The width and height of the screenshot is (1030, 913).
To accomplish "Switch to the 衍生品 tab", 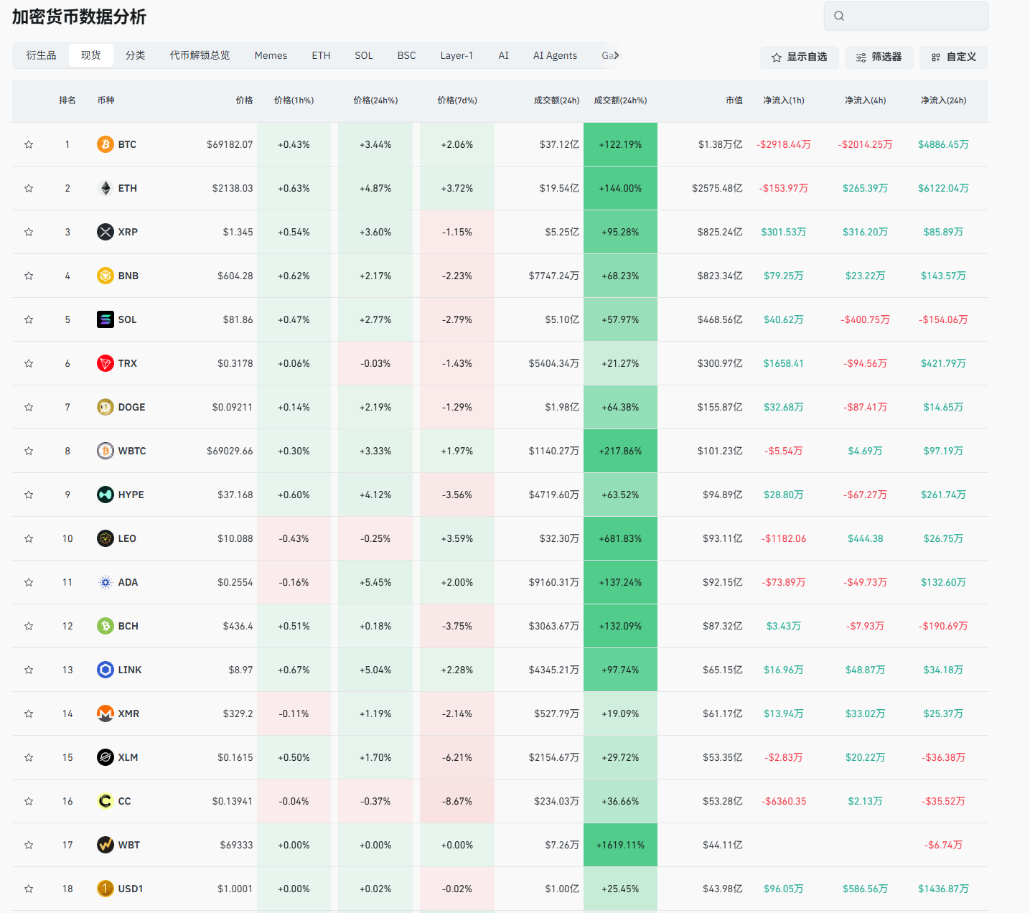I will point(41,55).
